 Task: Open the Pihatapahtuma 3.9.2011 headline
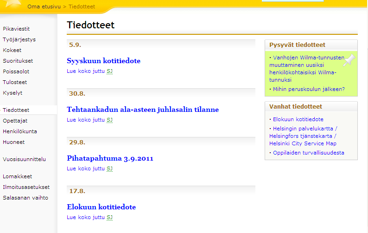110,158
